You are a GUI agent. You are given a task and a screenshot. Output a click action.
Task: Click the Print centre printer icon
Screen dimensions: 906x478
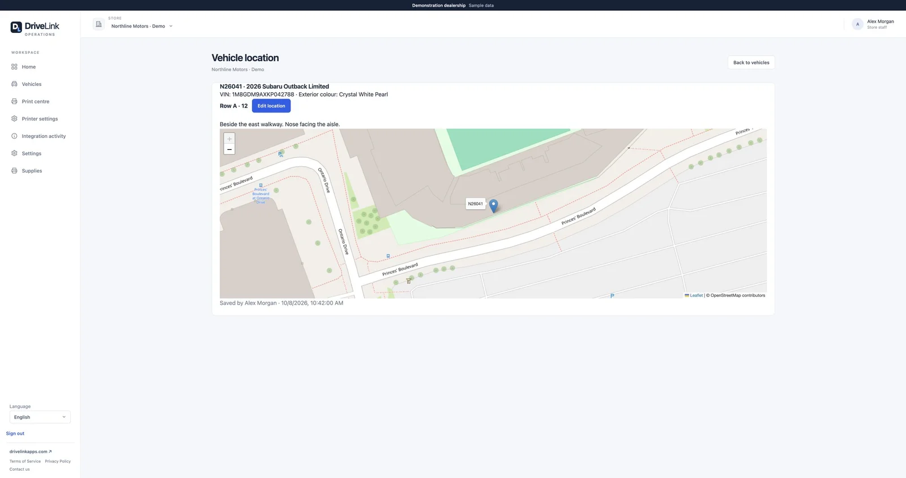click(x=14, y=101)
